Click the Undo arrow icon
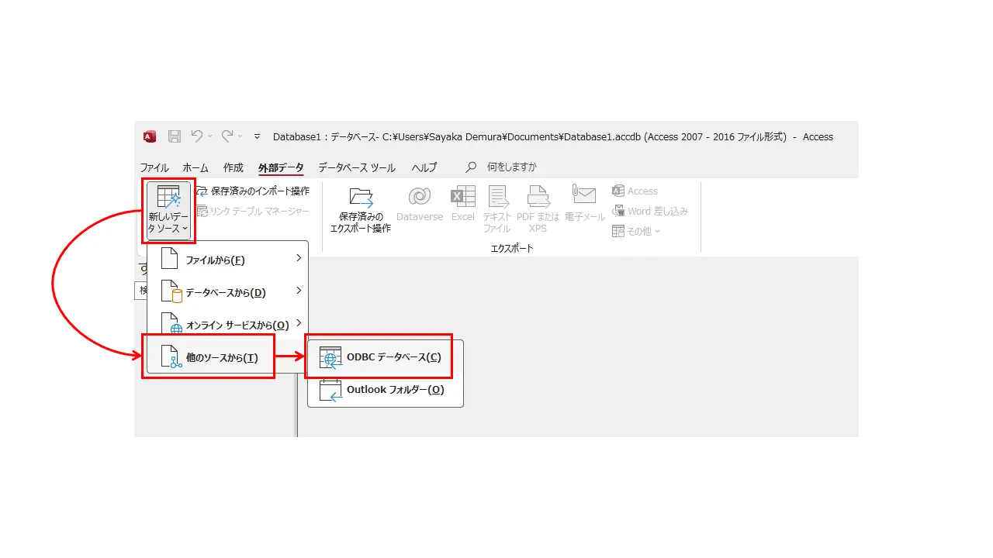Viewport: 993px width, 558px height. [197, 136]
